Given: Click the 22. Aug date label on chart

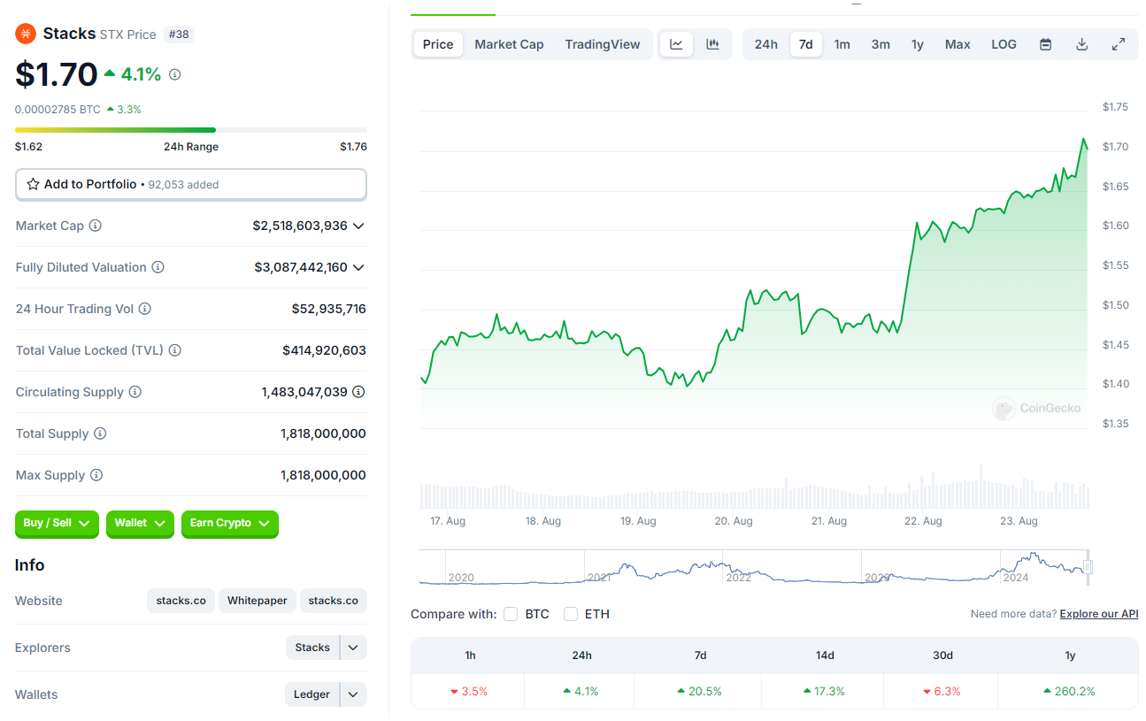Looking at the screenshot, I should [923, 521].
